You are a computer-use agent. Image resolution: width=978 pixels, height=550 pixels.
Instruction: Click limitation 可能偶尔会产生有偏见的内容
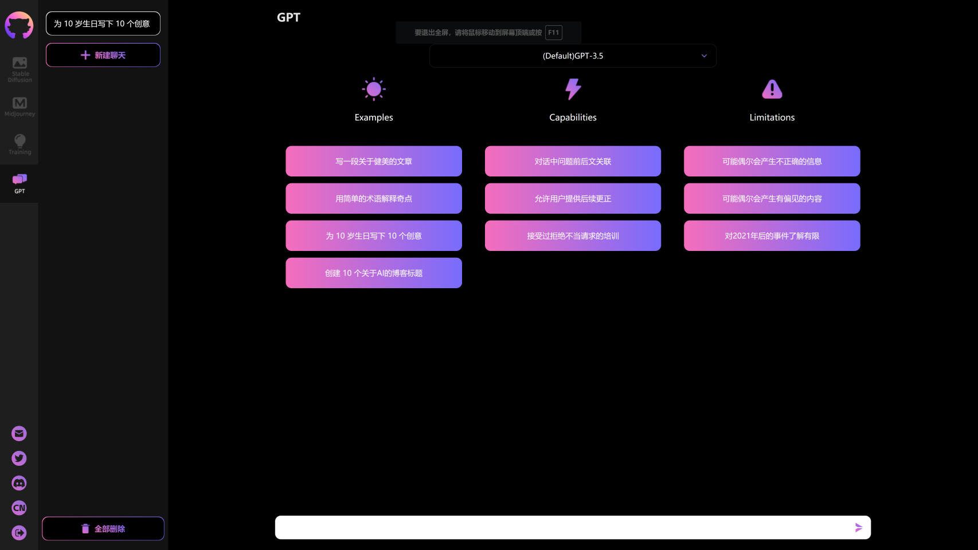[772, 198]
